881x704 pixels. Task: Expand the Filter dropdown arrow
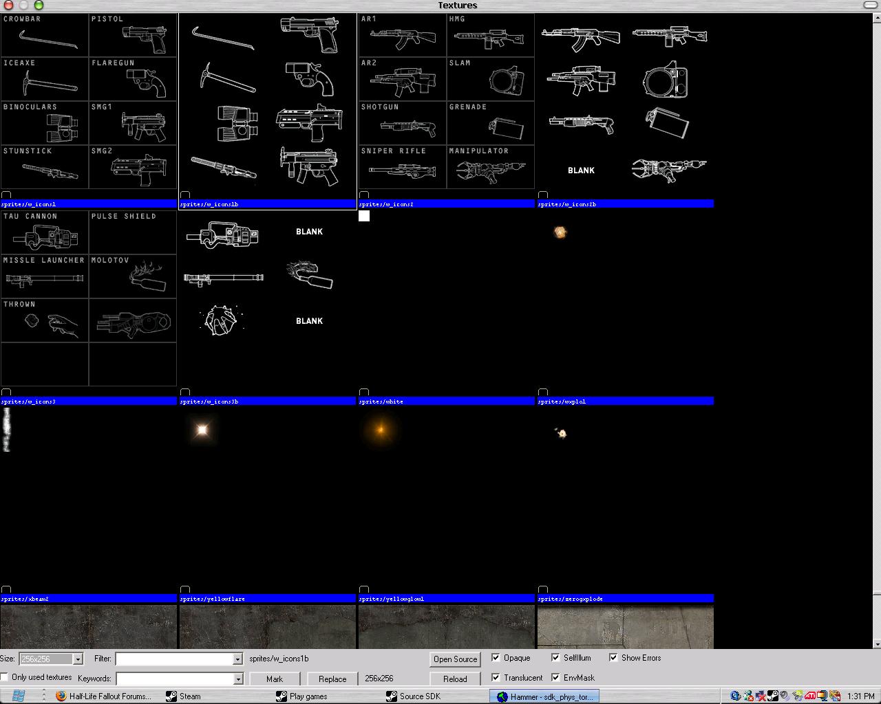[x=237, y=659]
